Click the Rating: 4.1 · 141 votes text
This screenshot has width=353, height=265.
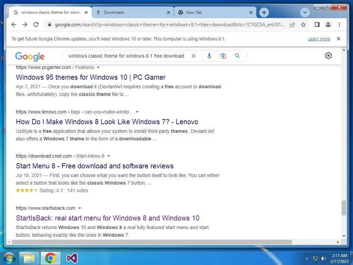64,190
